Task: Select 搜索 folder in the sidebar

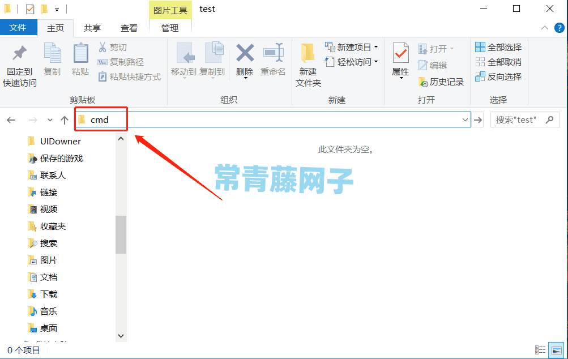Action: 42,243
